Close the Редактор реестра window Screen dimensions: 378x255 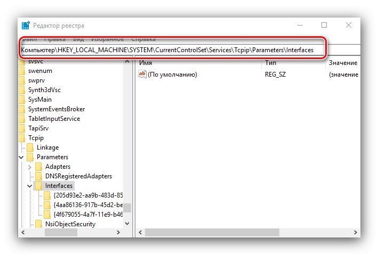tap(349, 25)
